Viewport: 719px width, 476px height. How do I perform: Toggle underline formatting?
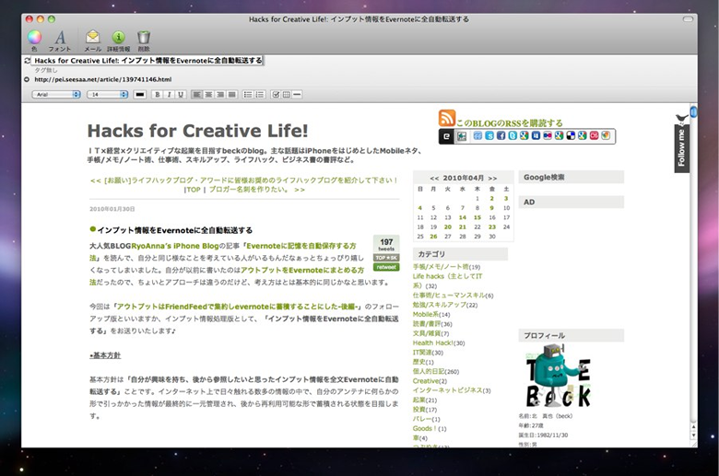[x=181, y=95]
